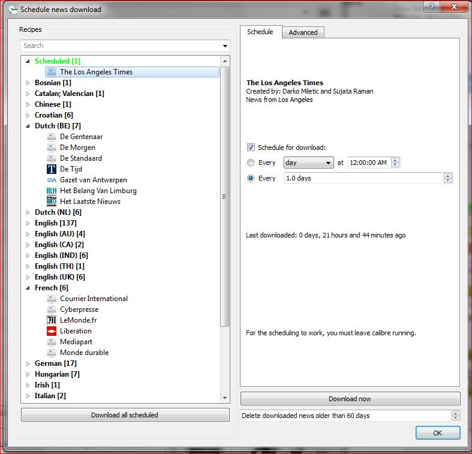Screen dimensions: 472x454
Task: Collapse the French [6] group
Action: tap(28, 288)
